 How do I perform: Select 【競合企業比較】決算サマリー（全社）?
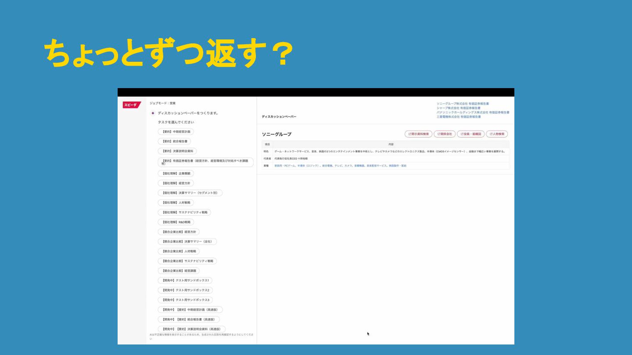(x=187, y=241)
